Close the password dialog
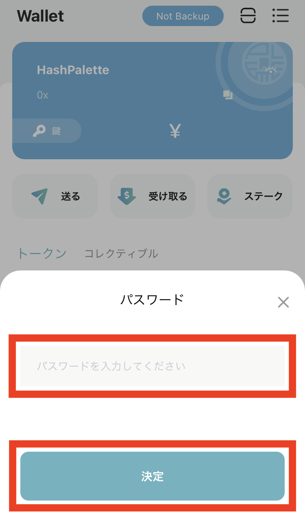This screenshot has height=525, width=305. (x=283, y=302)
